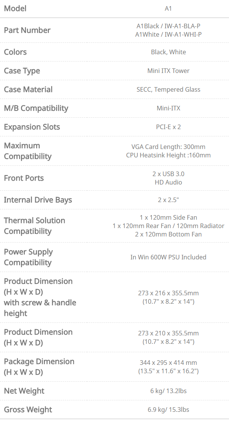Click the Model row label
The height and width of the screenshot is (421, 229).
tap(15, 8)
